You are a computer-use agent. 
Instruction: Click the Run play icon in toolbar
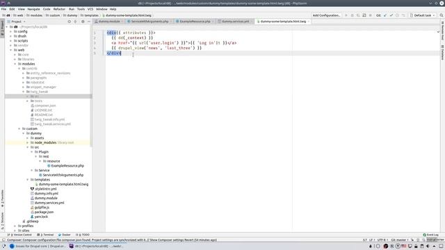tap(346, 15)
